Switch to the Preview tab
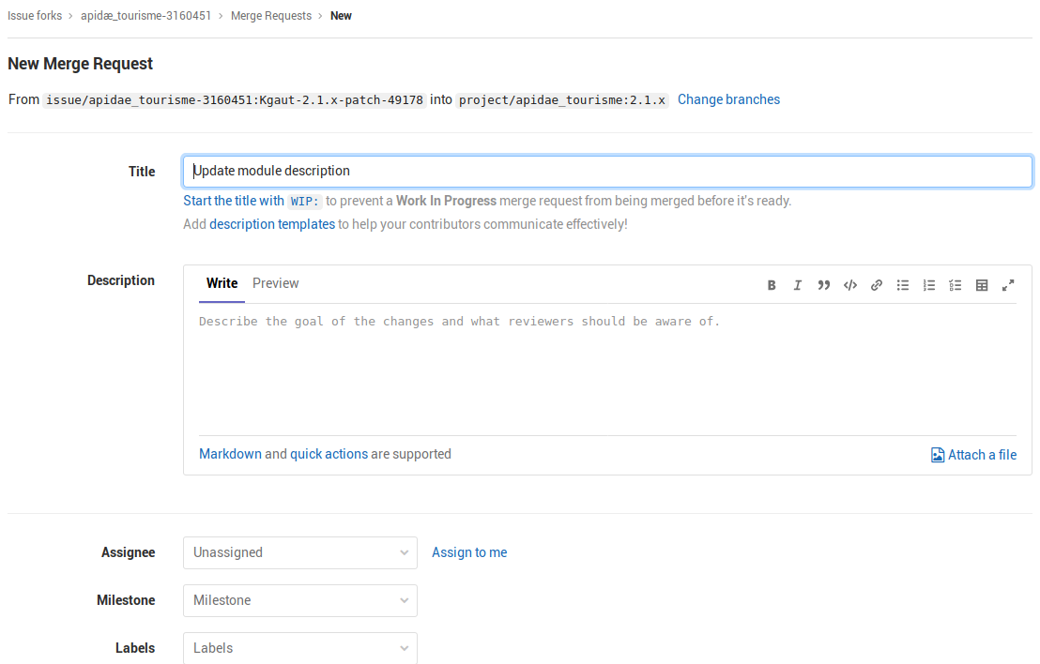 [276, 283]
